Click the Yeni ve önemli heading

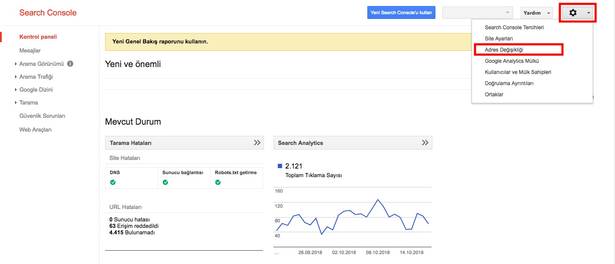pyautogui.click(x=133, y=64)
